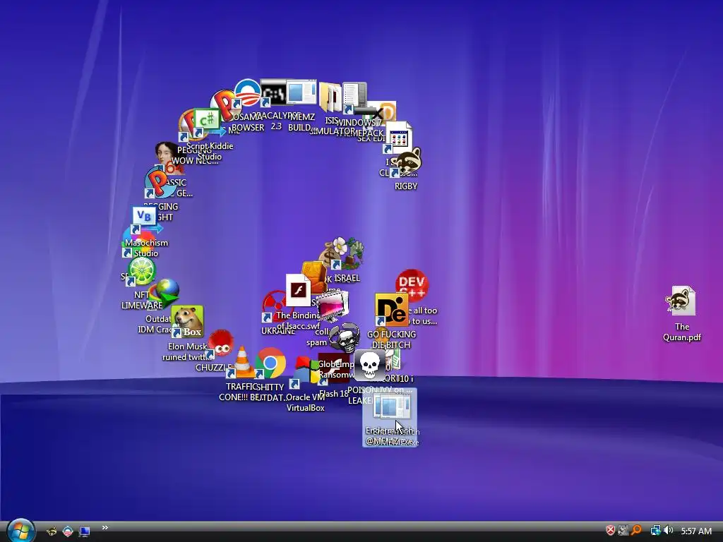723x542 pixels.
Task: Click the RIGBY label text
Action: (x=406, y=186)
